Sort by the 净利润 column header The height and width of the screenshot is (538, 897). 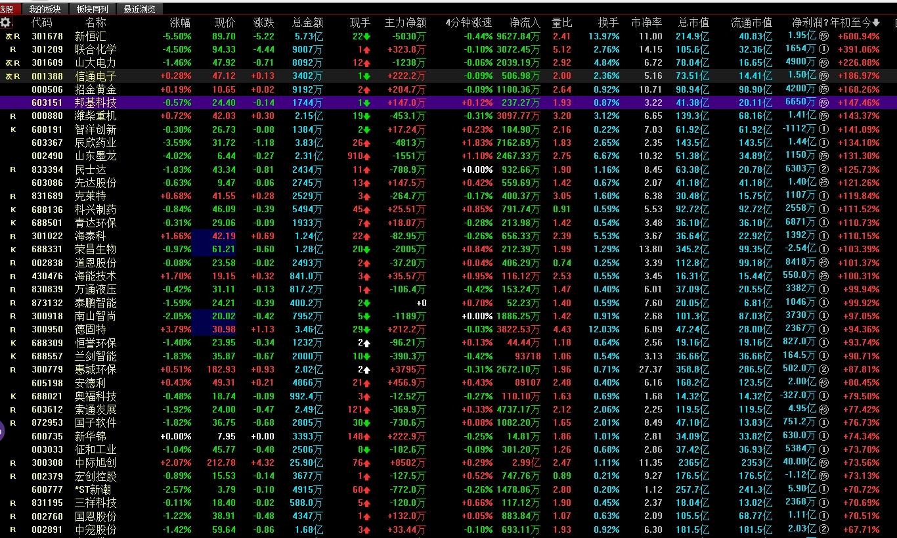[808, 23]
